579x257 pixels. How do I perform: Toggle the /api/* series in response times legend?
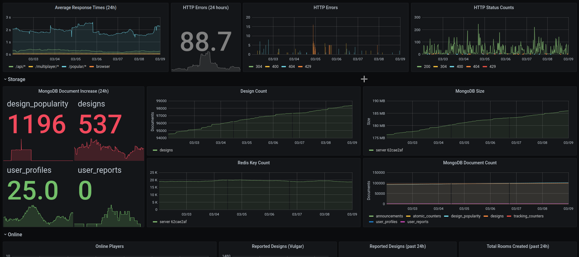click(x=21, y=67)
